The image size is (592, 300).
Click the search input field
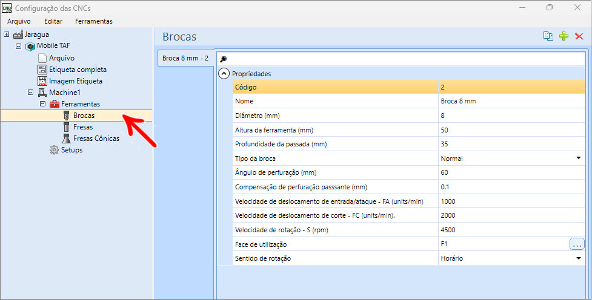401,59
